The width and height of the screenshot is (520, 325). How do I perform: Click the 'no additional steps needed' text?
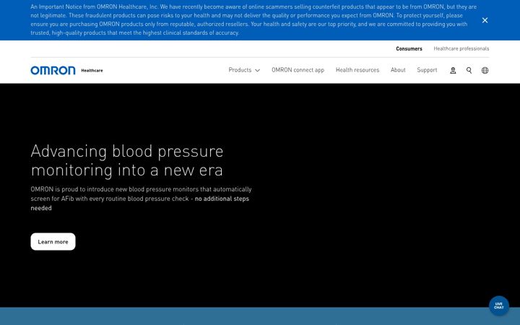[x=139, y=203]
